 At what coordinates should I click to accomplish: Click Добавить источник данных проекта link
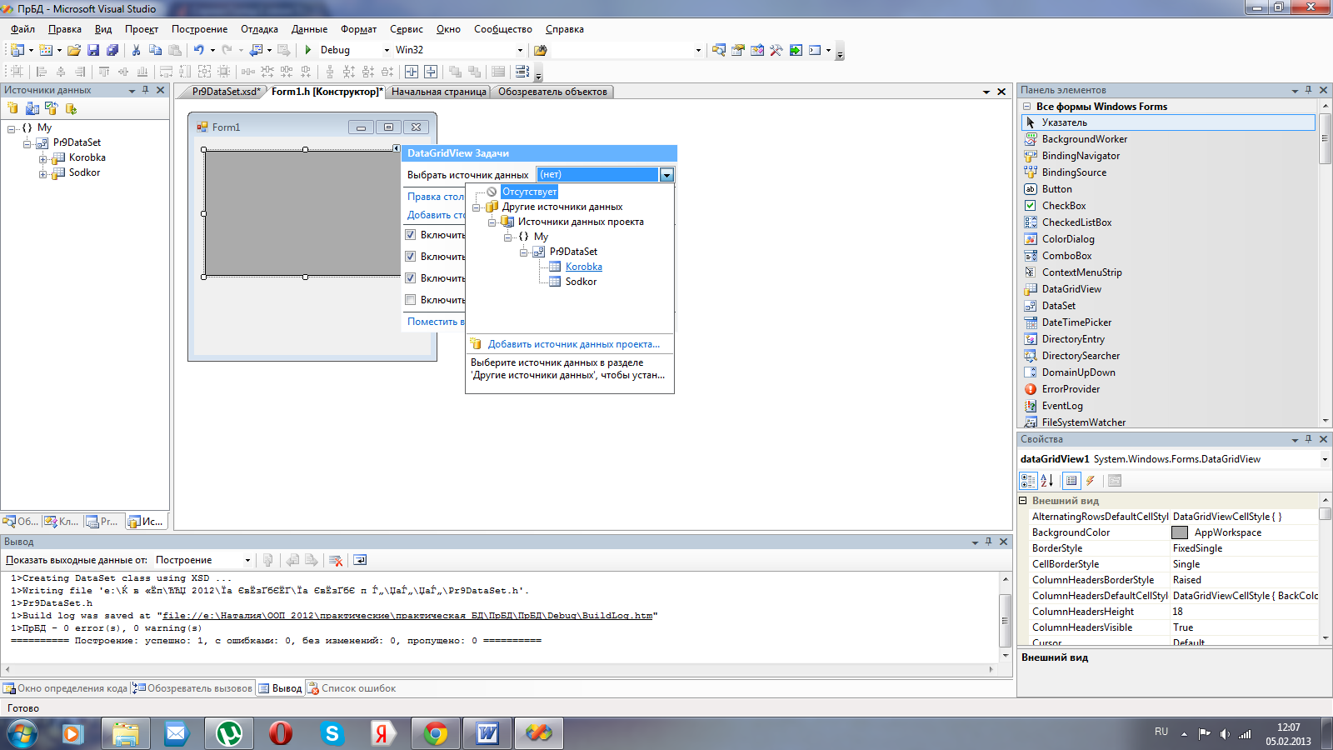click(x=573, y=344)
